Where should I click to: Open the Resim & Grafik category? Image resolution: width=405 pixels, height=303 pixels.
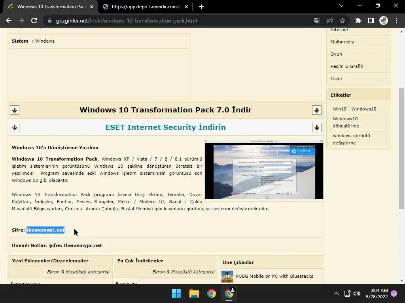[x=346, y=66]
